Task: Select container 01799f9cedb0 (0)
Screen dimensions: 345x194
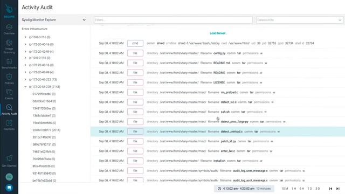Action: point(44,94)
